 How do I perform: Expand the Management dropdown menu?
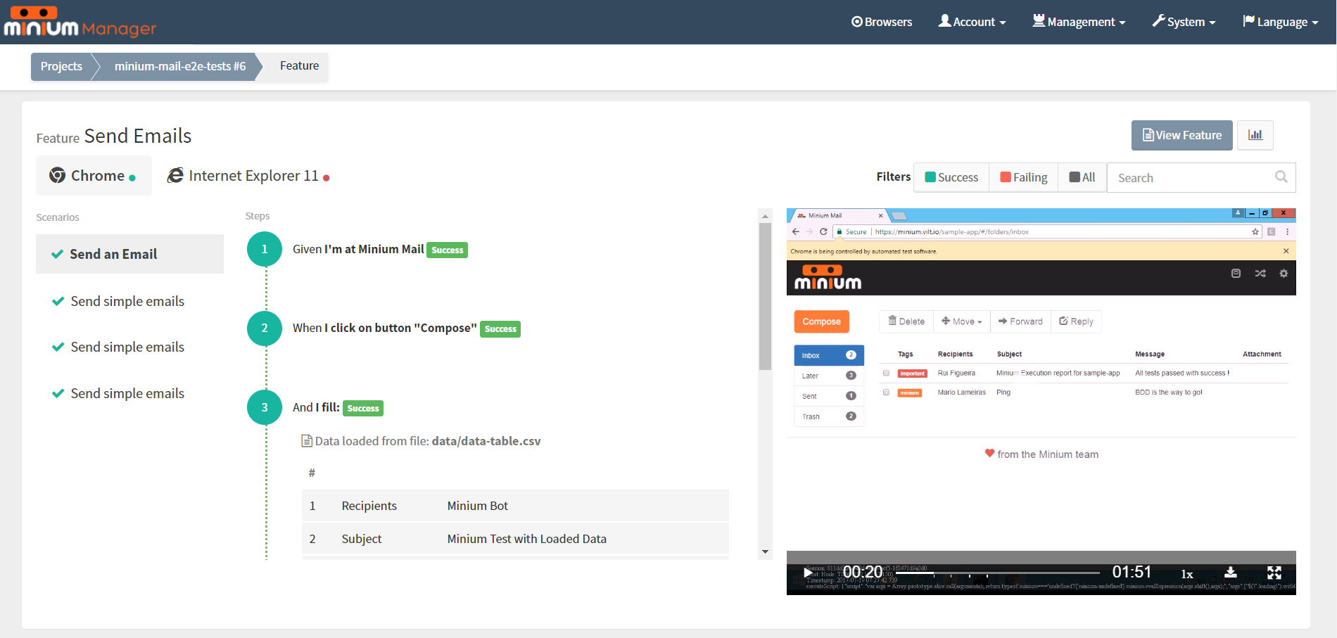(1079, 22)
